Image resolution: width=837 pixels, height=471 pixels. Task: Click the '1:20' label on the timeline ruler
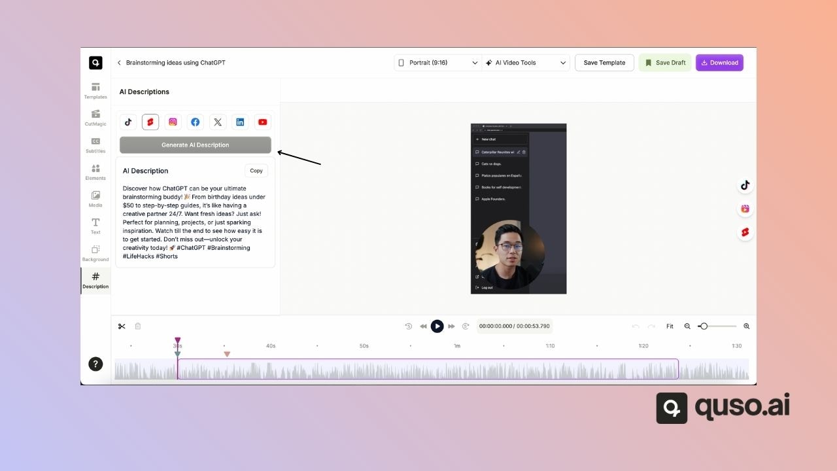click(643, 345)
